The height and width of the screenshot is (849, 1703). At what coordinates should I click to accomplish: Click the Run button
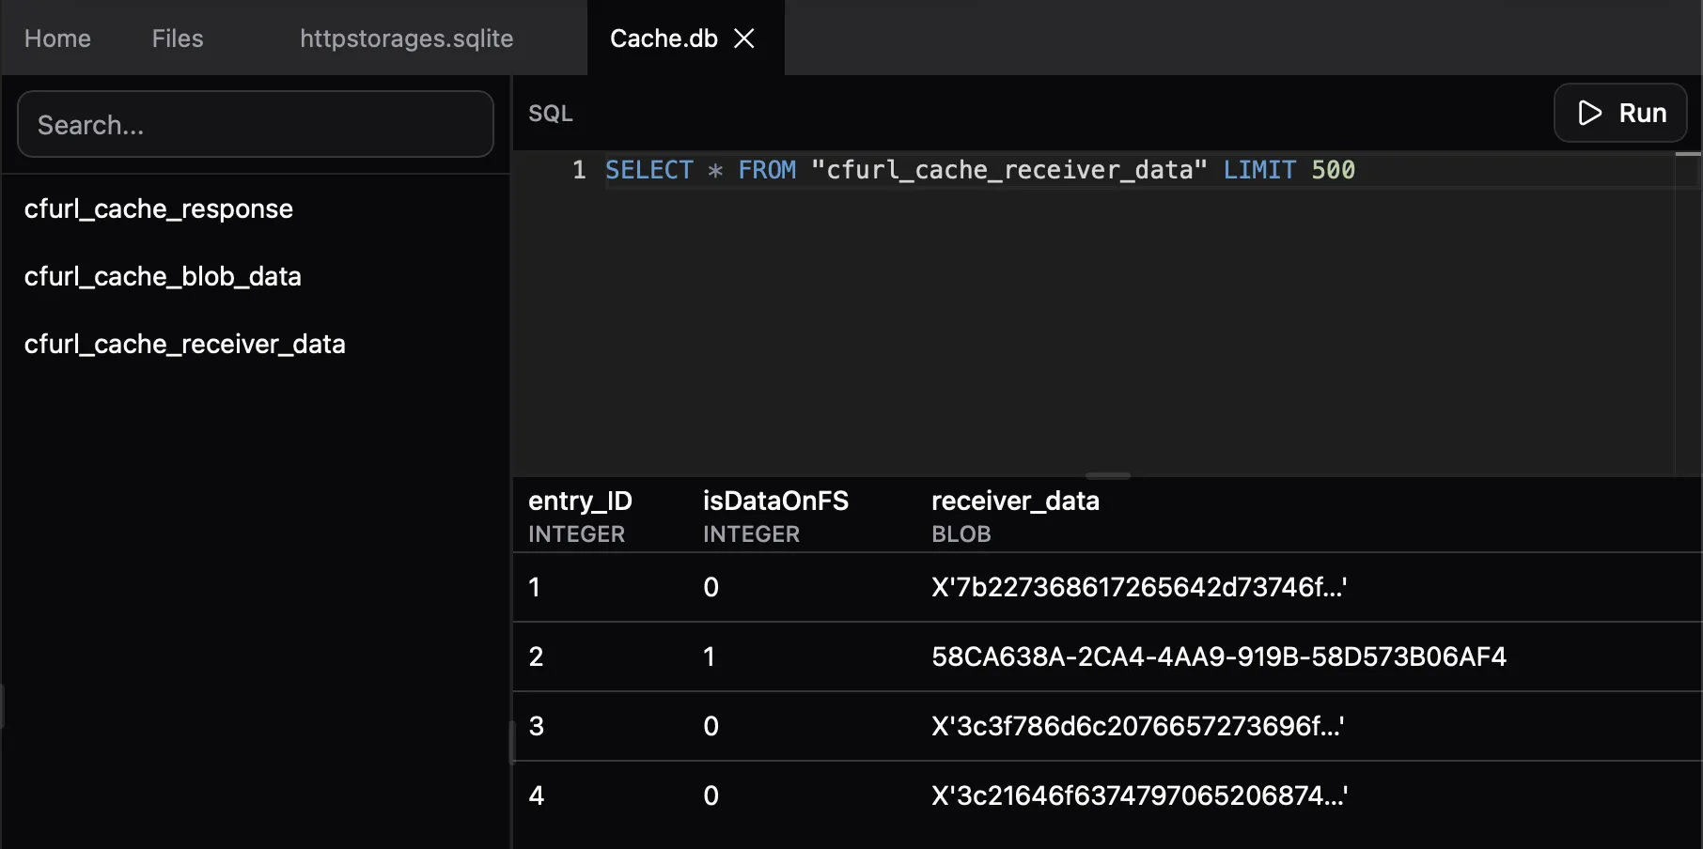1620,113
